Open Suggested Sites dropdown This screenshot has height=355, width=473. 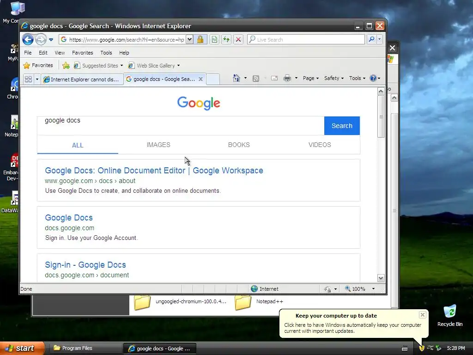[98, 66]
